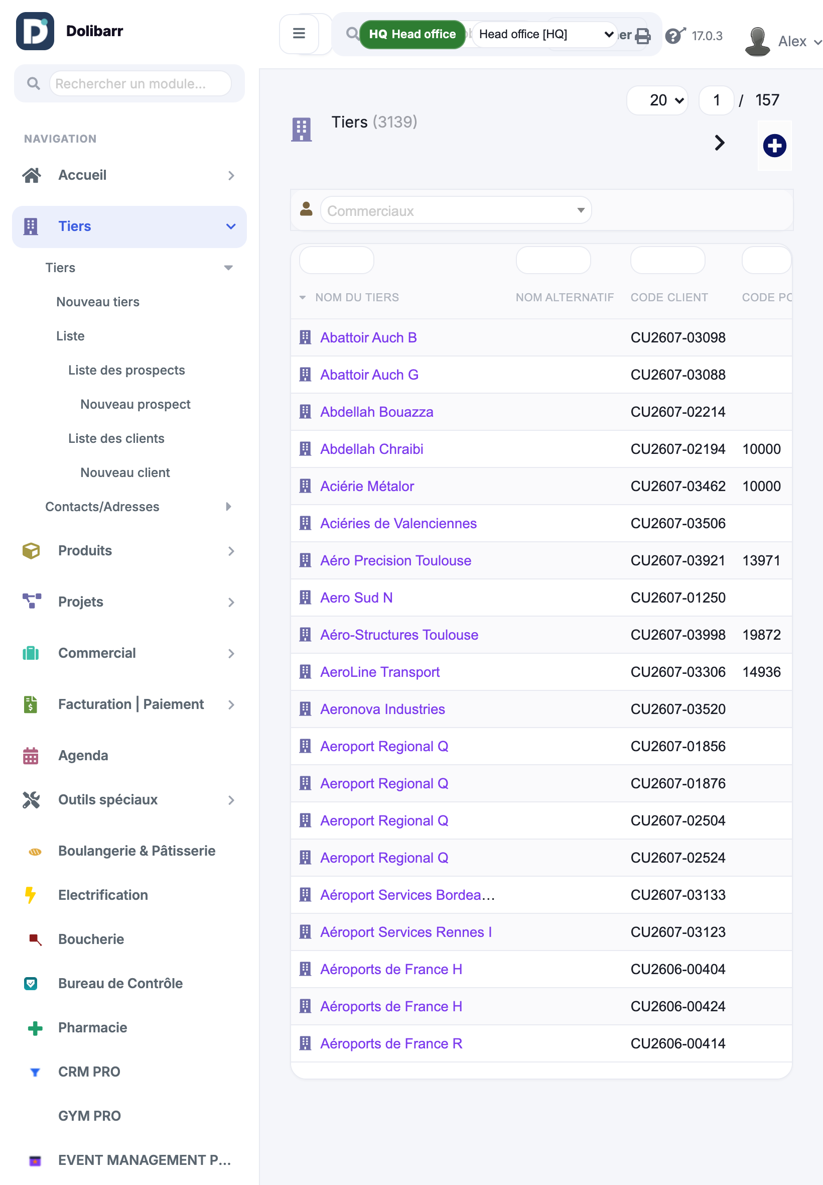The width and height of the screenshot is (823, 1185).
Task: Click the building icon beside Abattoir Auch B
Action: [305, 337]
